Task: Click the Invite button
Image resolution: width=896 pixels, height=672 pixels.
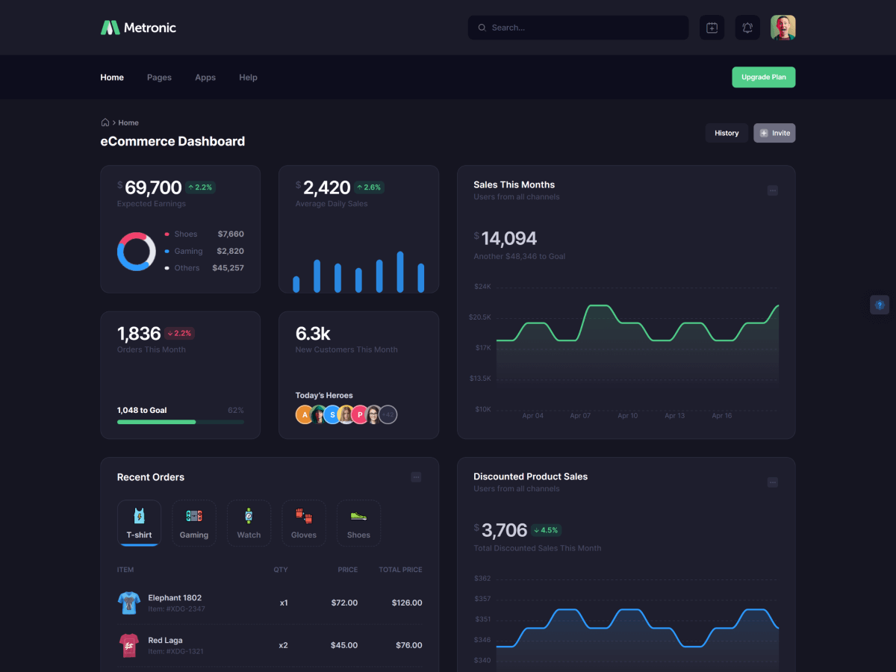Action: pos(774,133)
